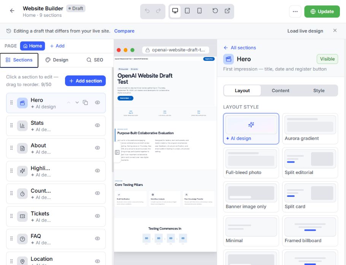The height and width of the screenshot is (265, 346).
Task: Open the Design tab
Action: pyautogui.click(x=57, y=60)
